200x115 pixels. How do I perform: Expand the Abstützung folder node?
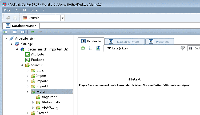33,108
